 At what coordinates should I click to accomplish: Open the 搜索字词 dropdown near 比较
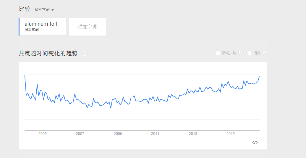click(44, 10)
